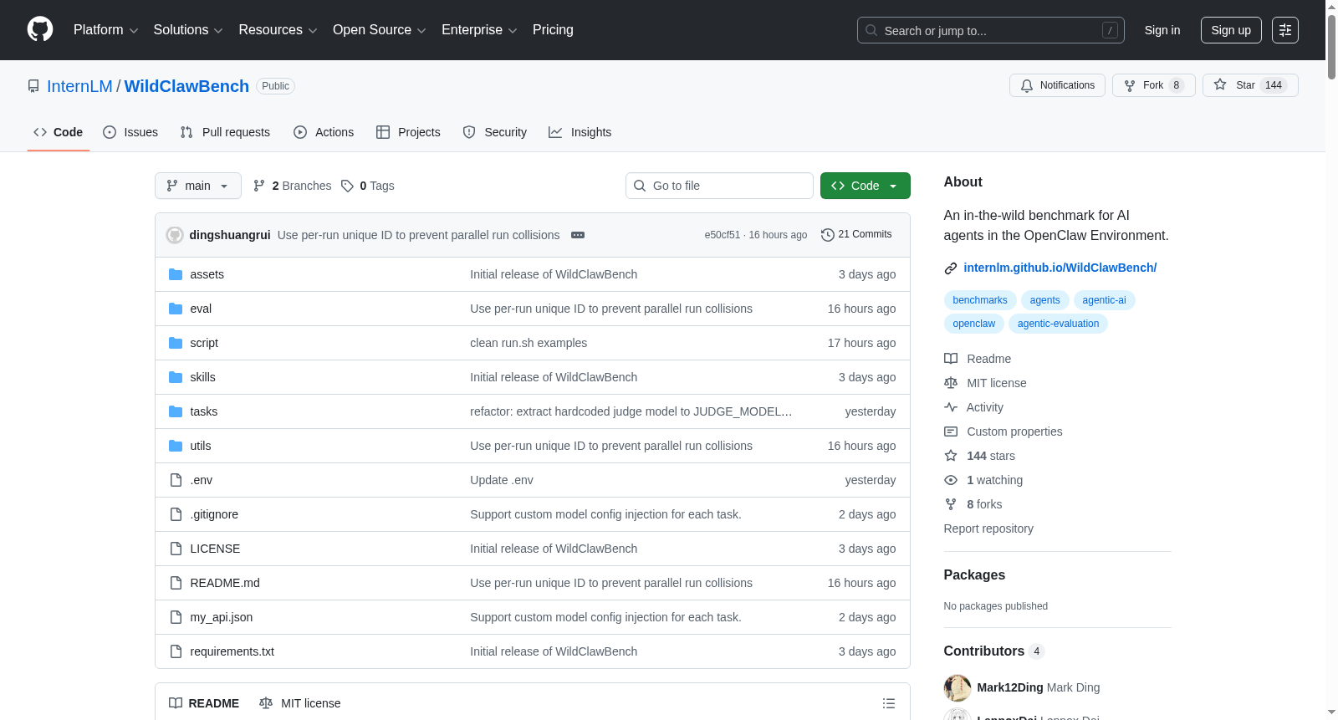Image resolution: width=1338 pixels, height=720 pixels.
Task: Open the README.md file
Action: point(225,583)
